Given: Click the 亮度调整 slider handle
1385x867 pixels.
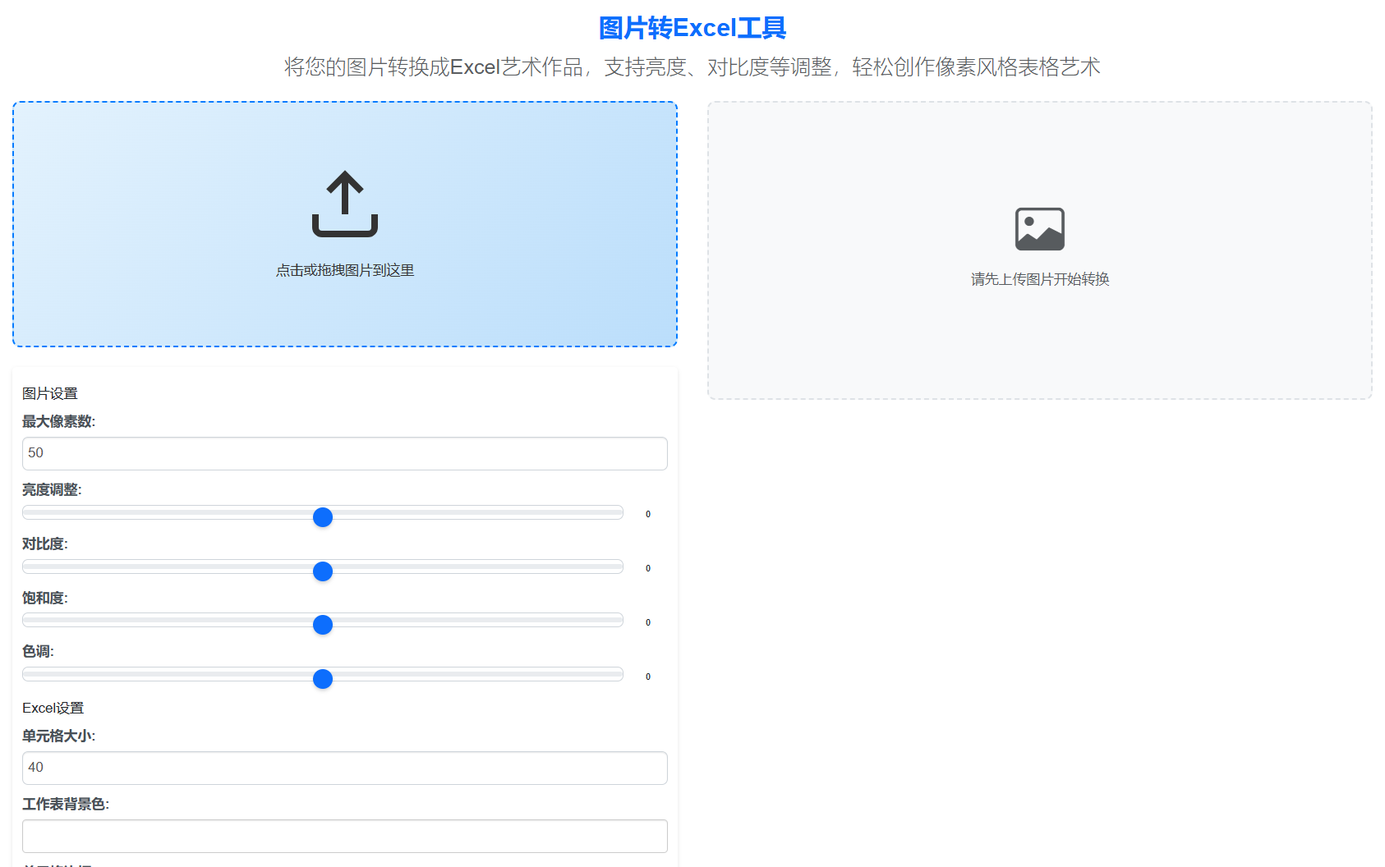Looking at the screenshot, I should click(x=323, y=517).
